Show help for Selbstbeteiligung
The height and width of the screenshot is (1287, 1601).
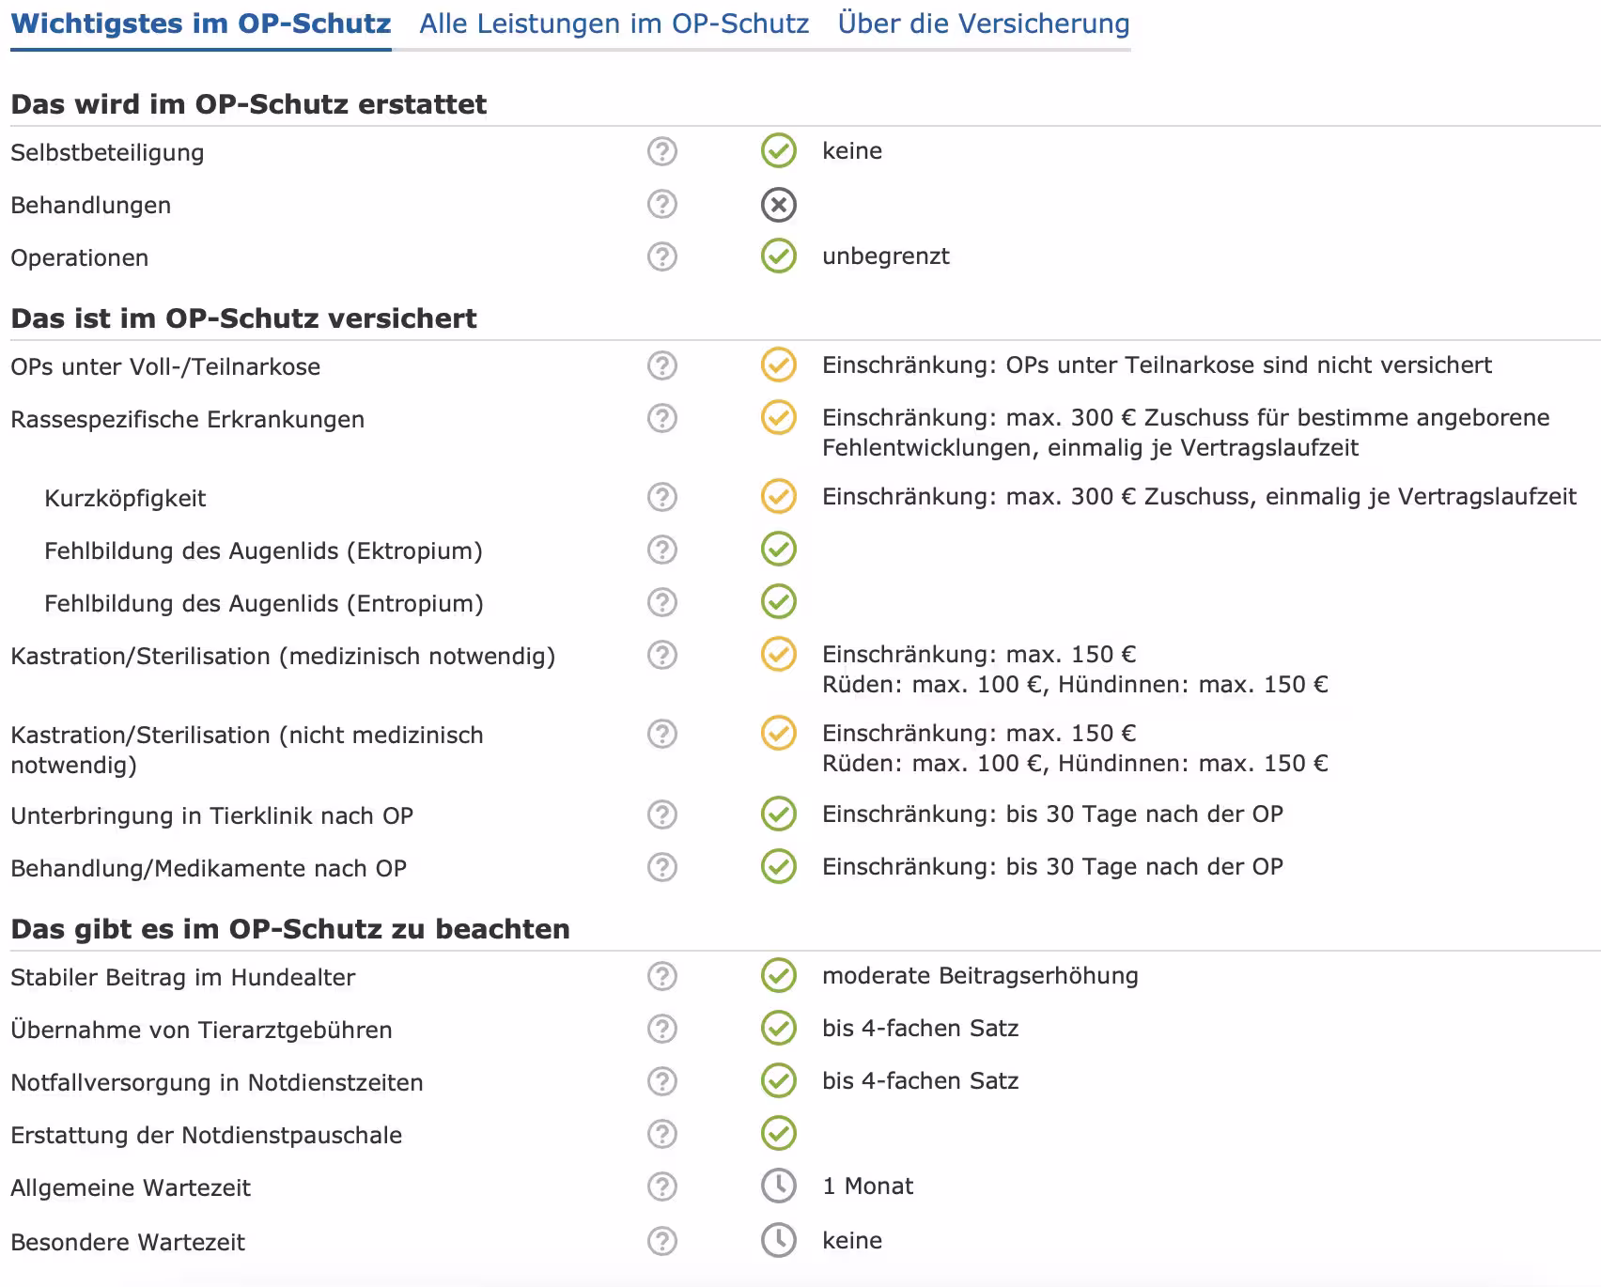(662, 151)
